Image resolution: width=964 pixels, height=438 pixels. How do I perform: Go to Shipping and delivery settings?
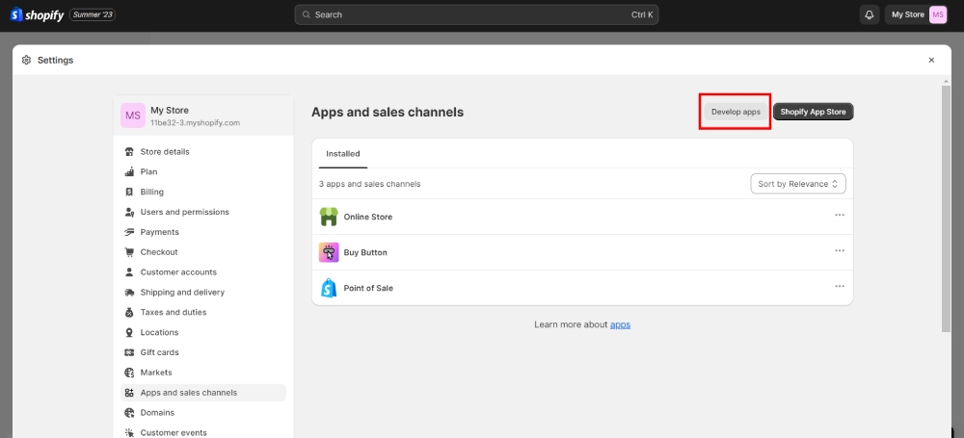pyautogui.click(x=182, y=293)
